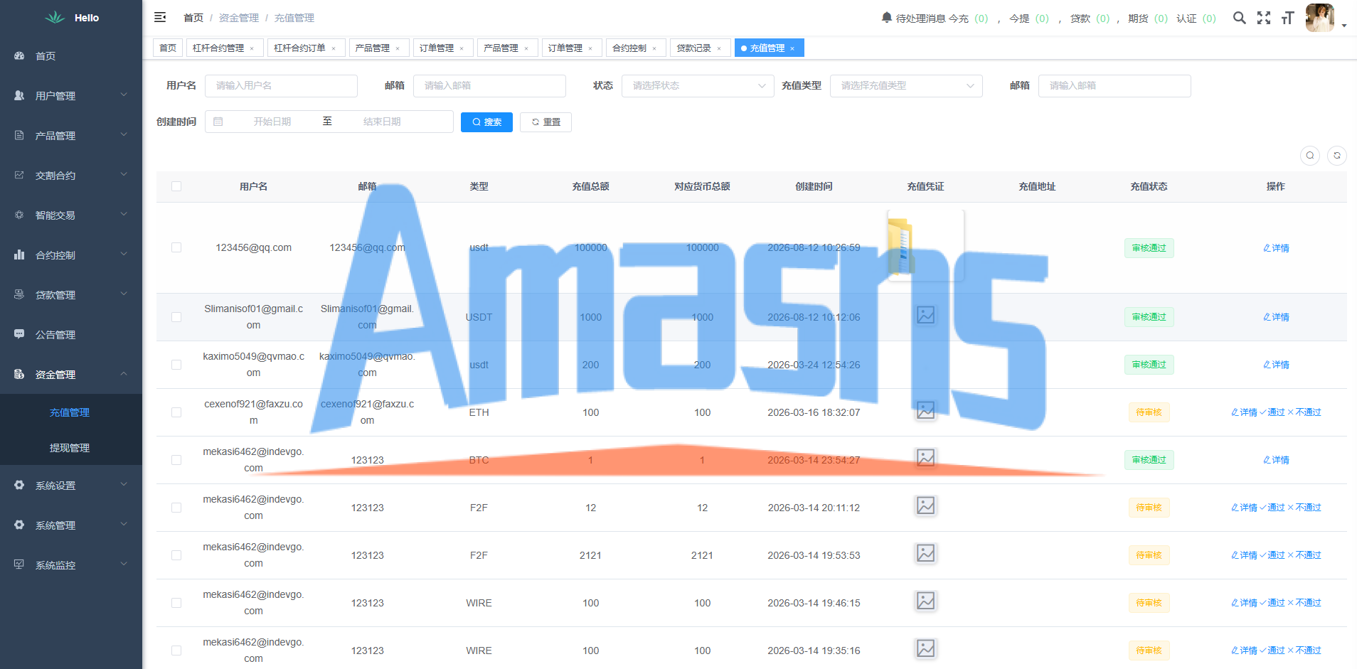This screenshot has height=669, width=1357.
Task: Hide the search panel using round magnifier button
Action: coord(1310,156)
